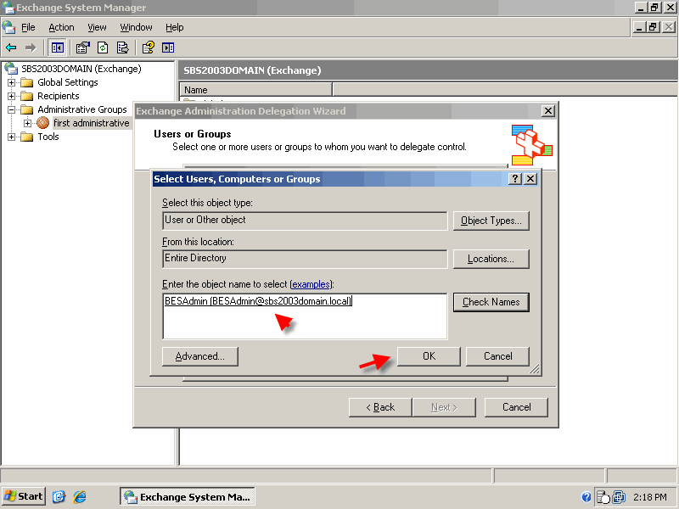Select SBS2003DOMAIN (Exchange) tree root
679x509 pixels.
click(x=81, y=69)
